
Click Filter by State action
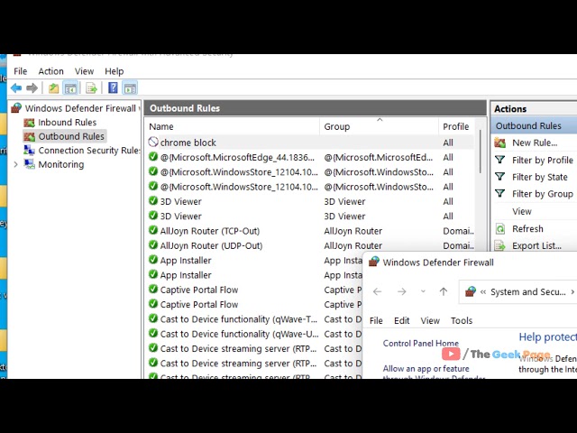pyautogui.click(x=539, y=177)
